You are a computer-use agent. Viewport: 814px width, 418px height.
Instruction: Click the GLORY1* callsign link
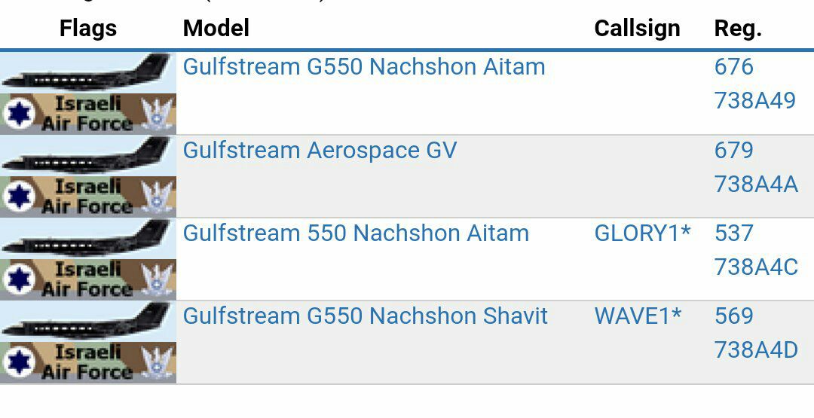click(643, 233)
